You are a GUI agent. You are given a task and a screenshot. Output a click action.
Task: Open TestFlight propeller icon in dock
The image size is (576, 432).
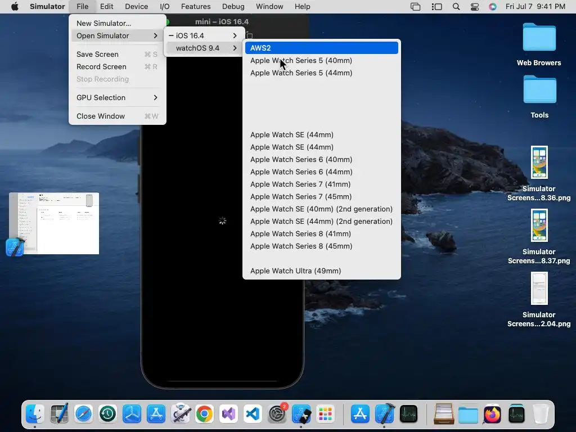pyautogui.click(x=132, y=414)
